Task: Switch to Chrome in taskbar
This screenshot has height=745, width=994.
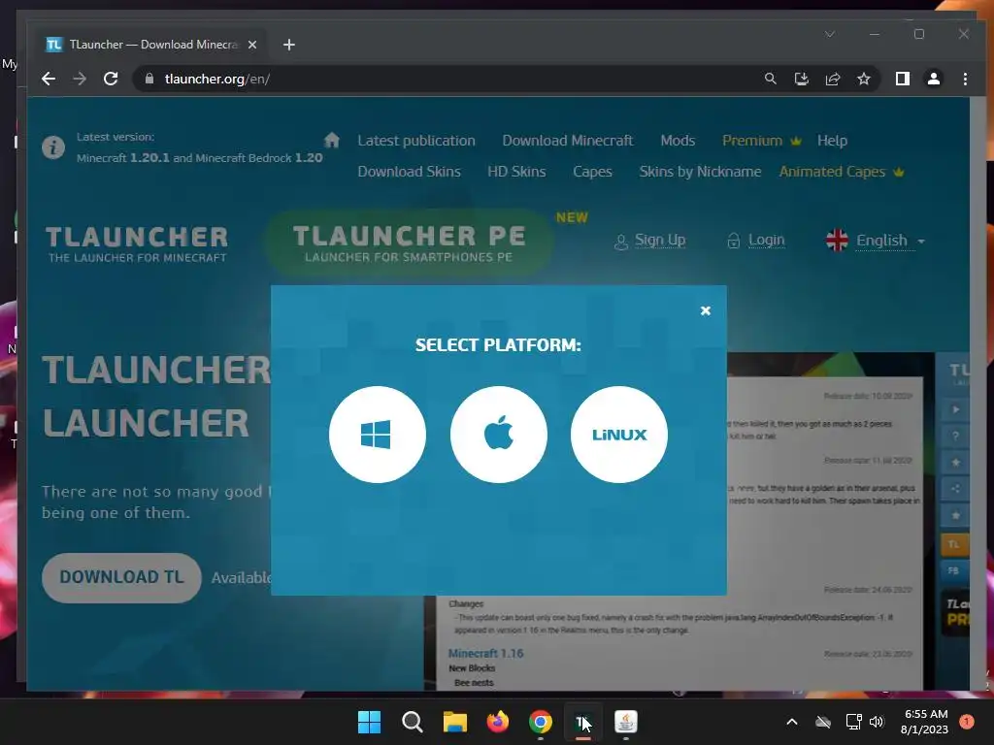Action: tap(540, 722)
